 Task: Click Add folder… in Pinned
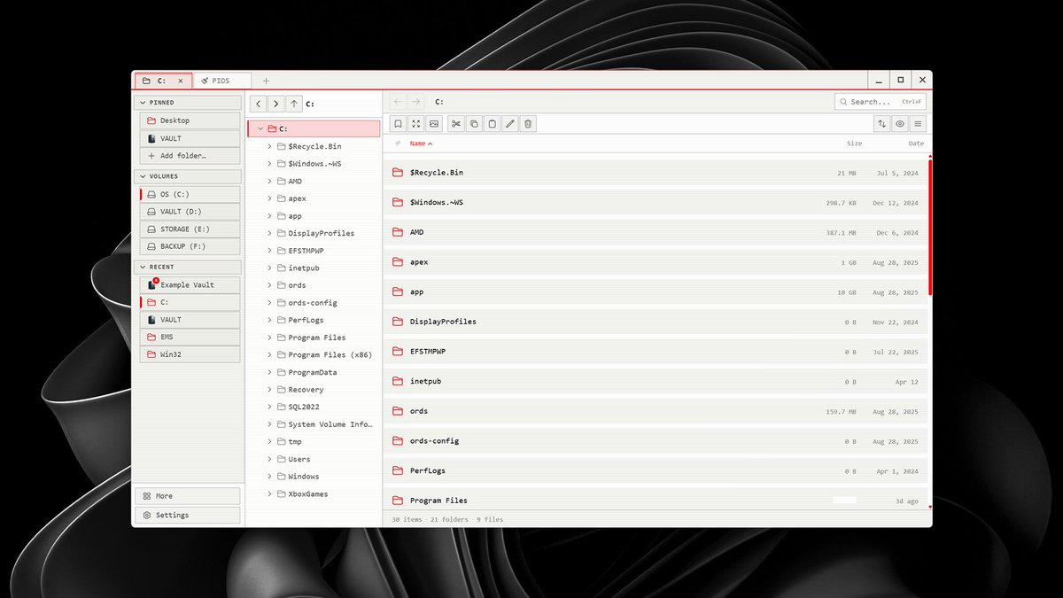click(188, 156)
